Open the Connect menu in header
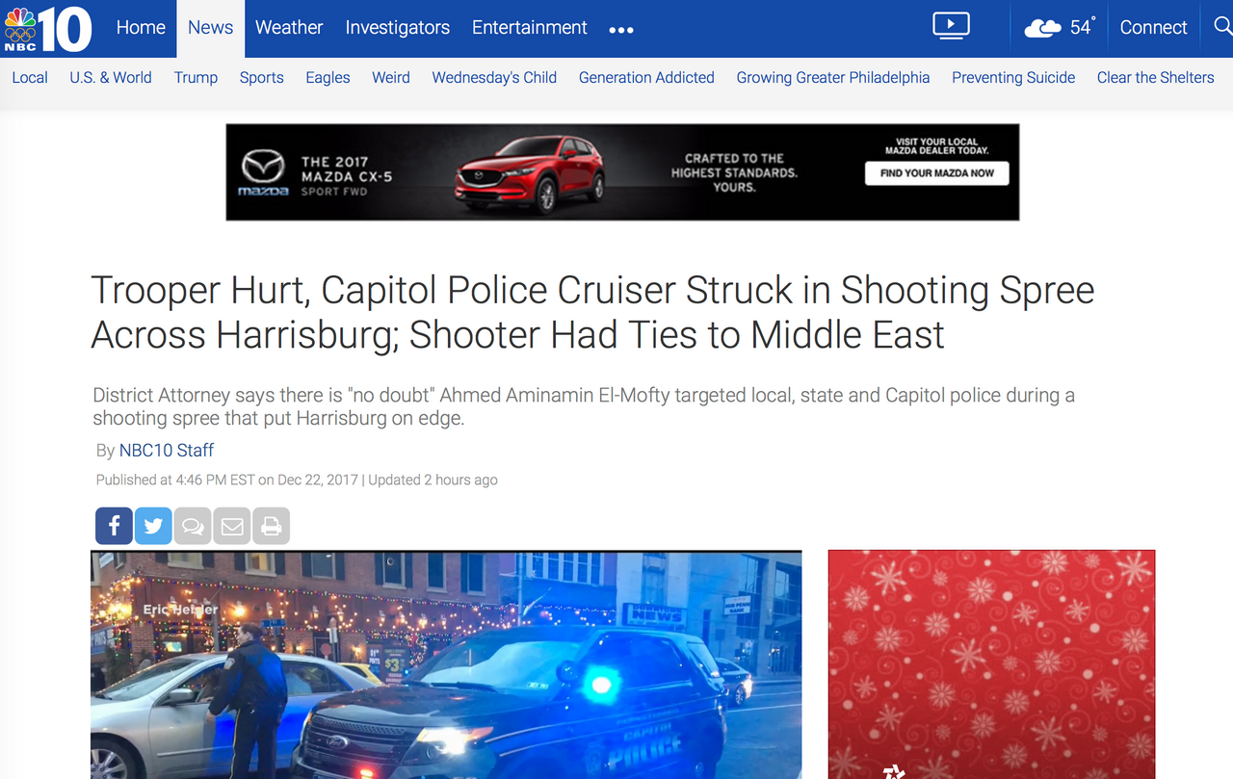Viewport: 1233px width, 779px height. (x=1153, y=28)
